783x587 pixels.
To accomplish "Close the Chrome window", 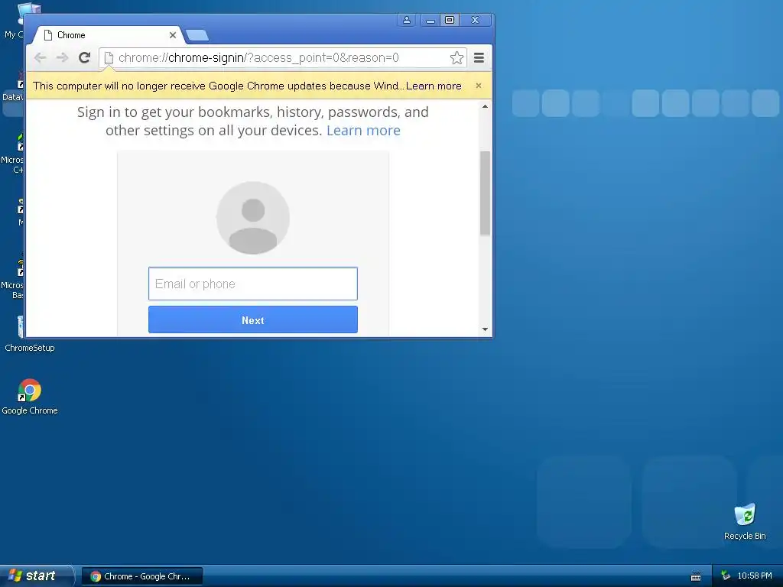I will pos(476,20).
